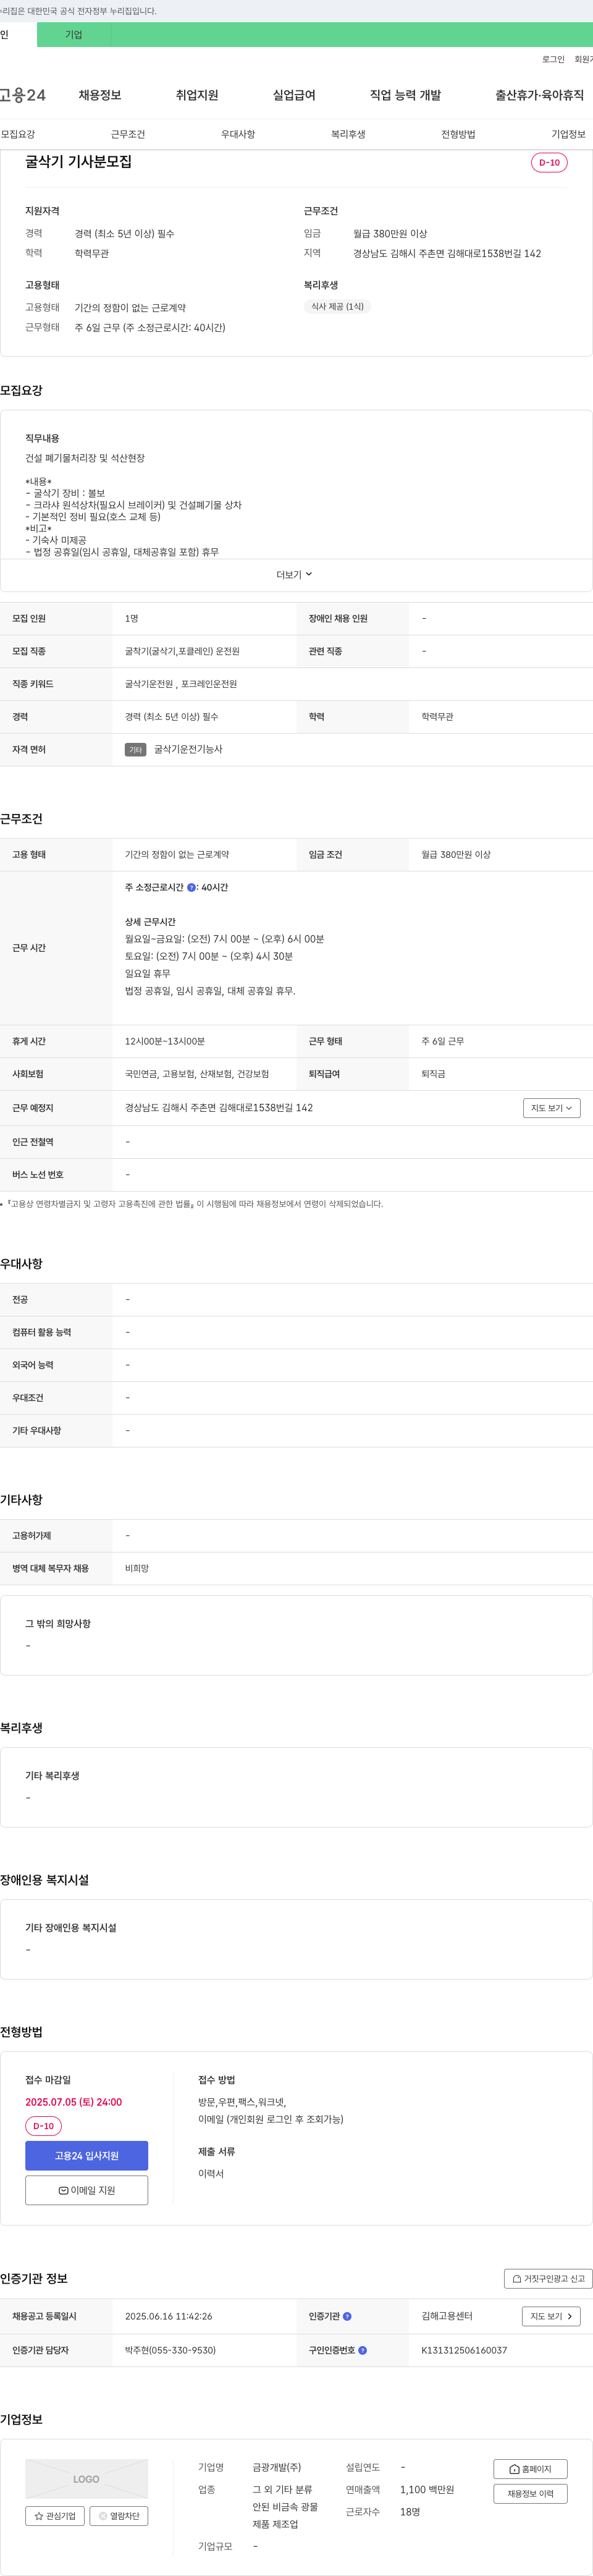Add company to 관심기업 favorites

pyautogui.click(x=55, y=2515)
